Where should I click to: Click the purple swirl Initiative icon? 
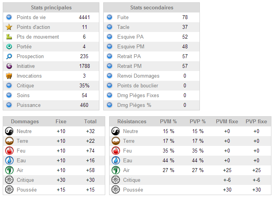pos(9,66)
